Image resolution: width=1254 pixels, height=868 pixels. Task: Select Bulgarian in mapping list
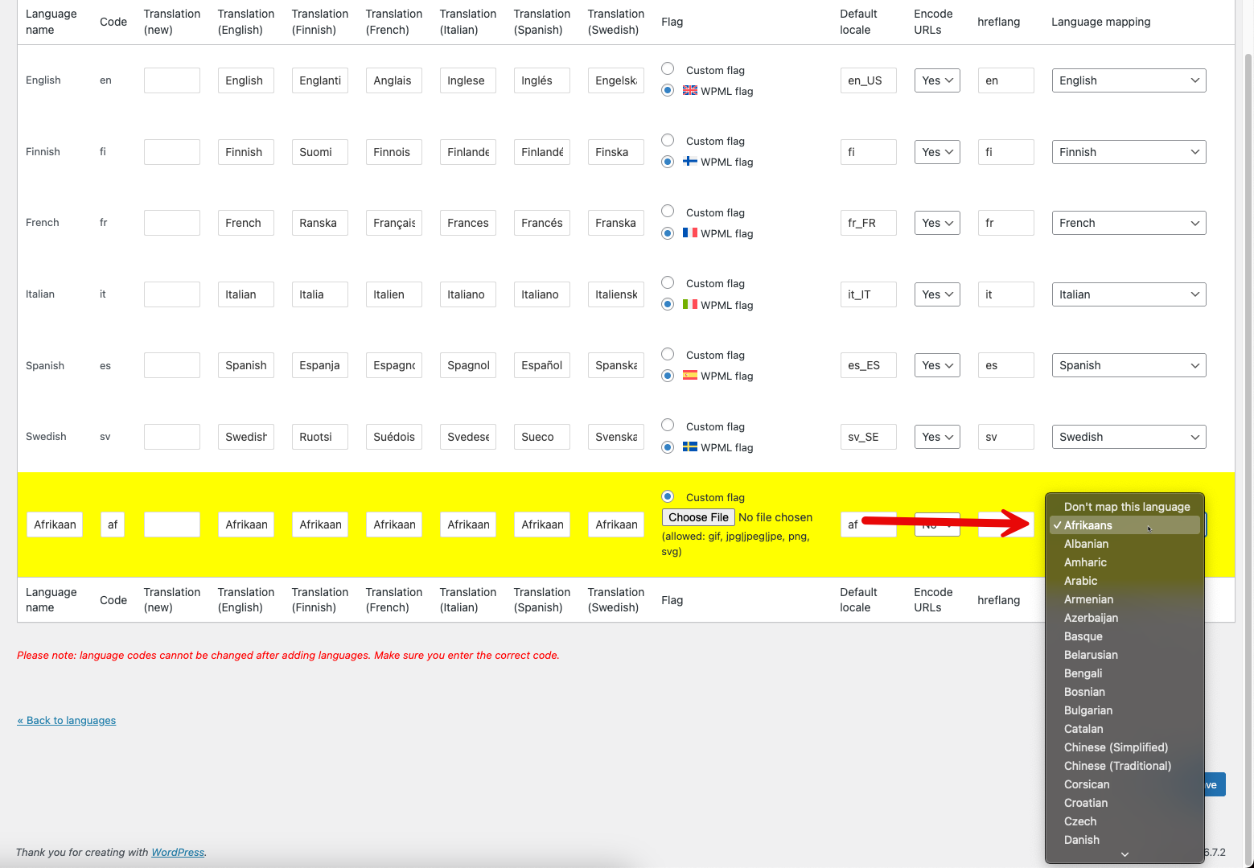pos(1124,710)
